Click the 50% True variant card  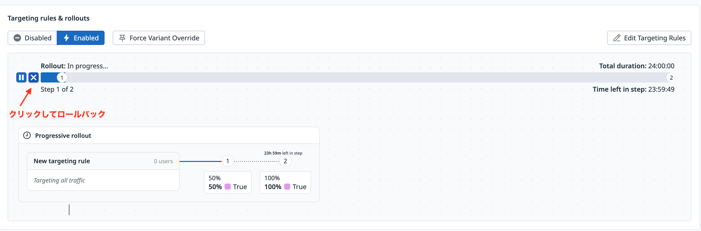coord(227,183)
